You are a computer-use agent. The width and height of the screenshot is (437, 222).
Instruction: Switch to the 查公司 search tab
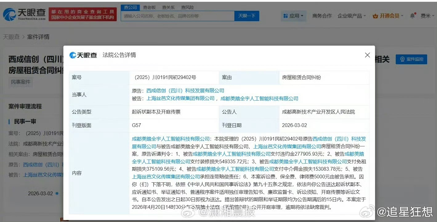(x=130, y=7)
